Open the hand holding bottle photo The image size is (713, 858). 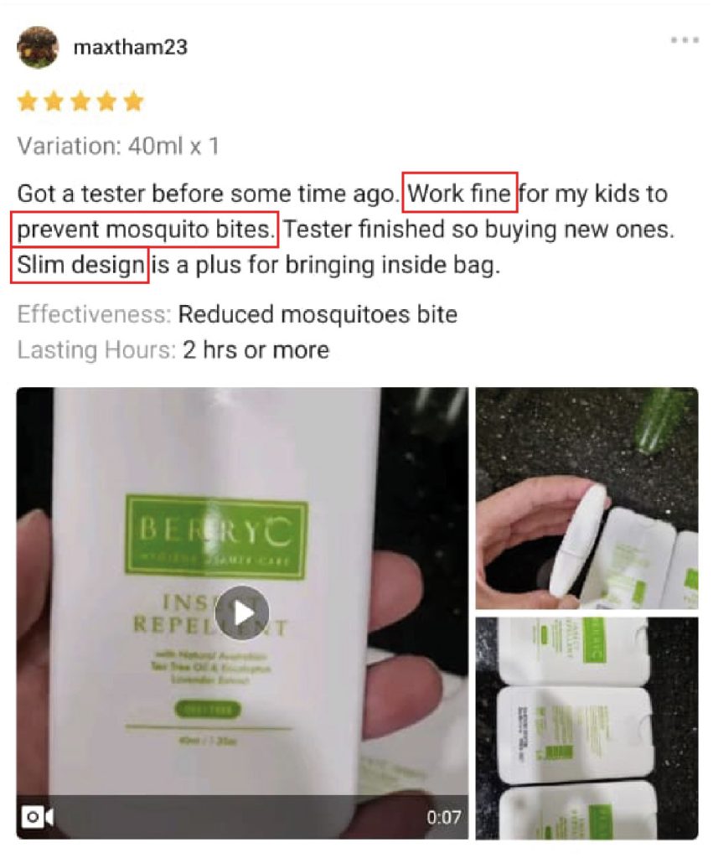click(x=586, y=498)
